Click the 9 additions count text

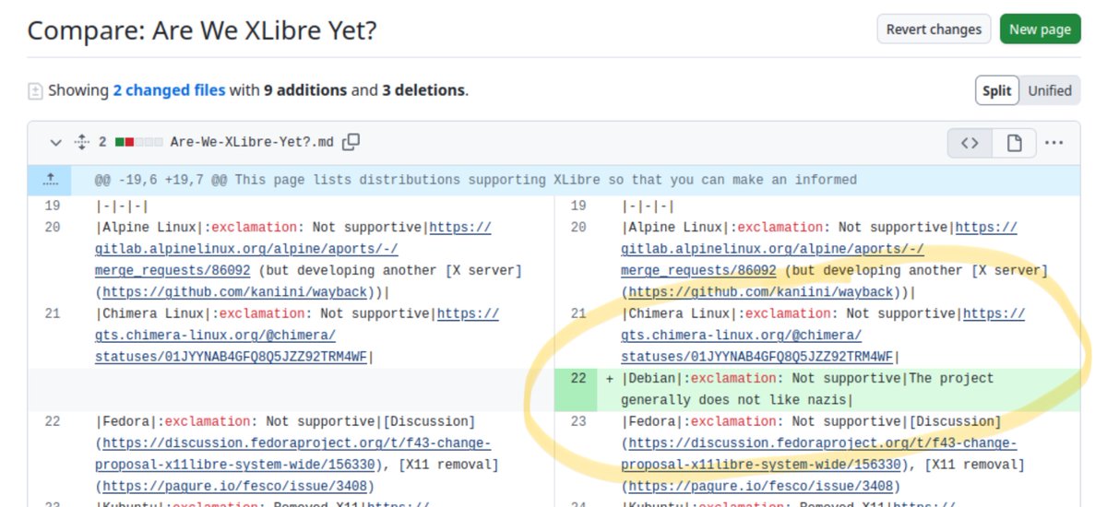pos(305,90)
